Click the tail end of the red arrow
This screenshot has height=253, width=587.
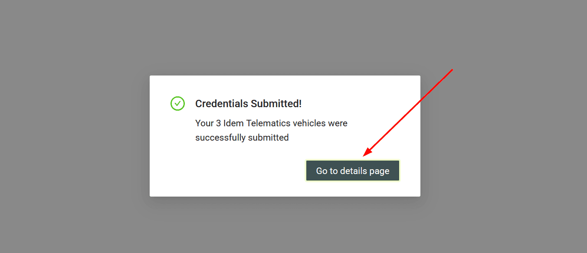point(452,70)
